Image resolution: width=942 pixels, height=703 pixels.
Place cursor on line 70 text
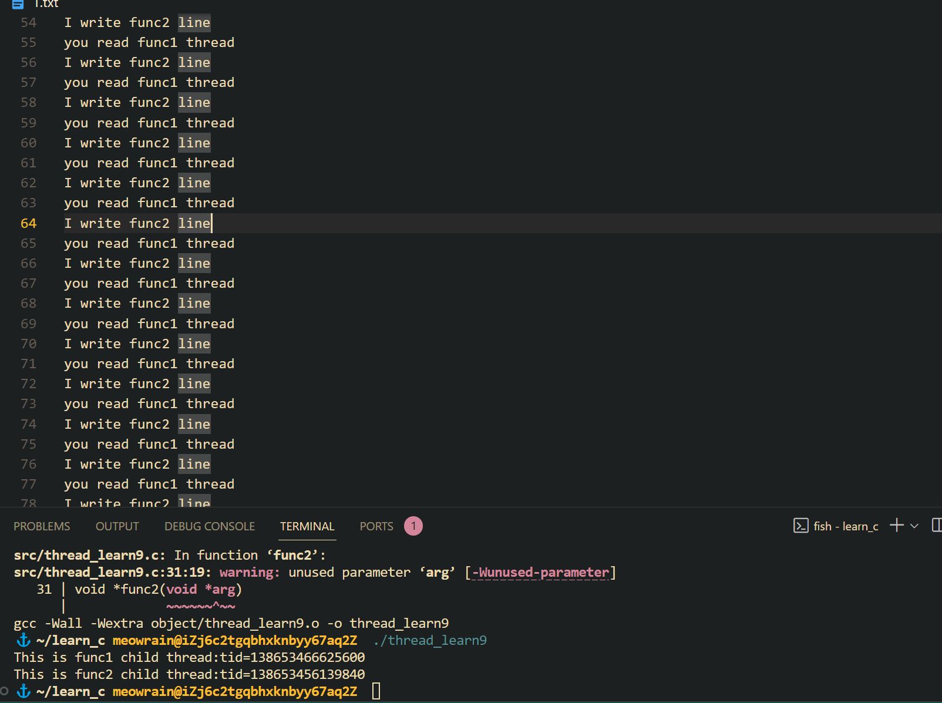[137, 344]
